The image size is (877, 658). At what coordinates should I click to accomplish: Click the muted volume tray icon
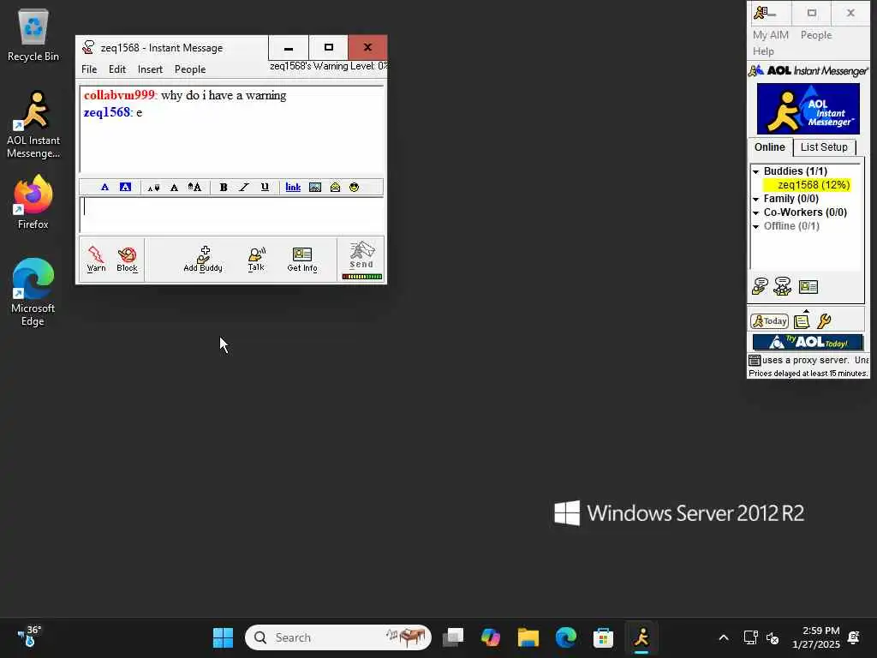point(773,637)
